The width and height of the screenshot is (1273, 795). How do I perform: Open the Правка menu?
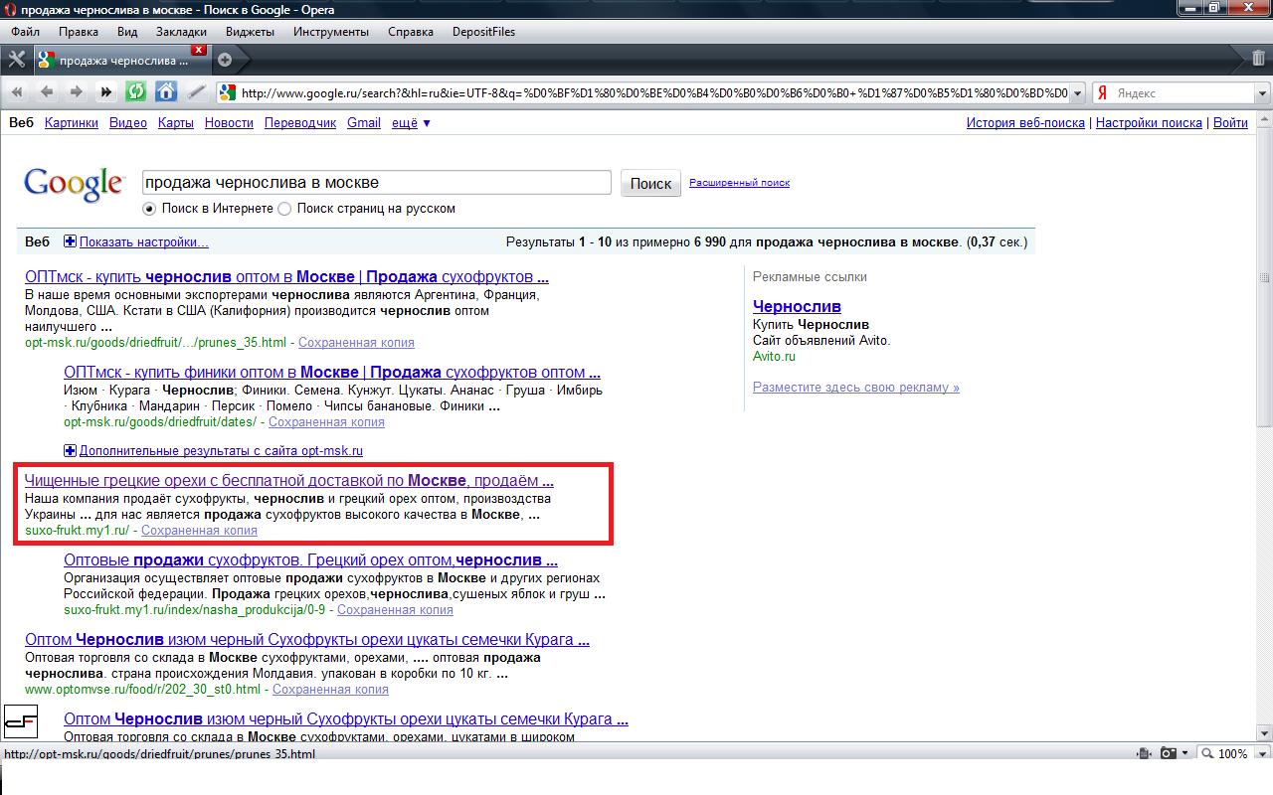79,32
